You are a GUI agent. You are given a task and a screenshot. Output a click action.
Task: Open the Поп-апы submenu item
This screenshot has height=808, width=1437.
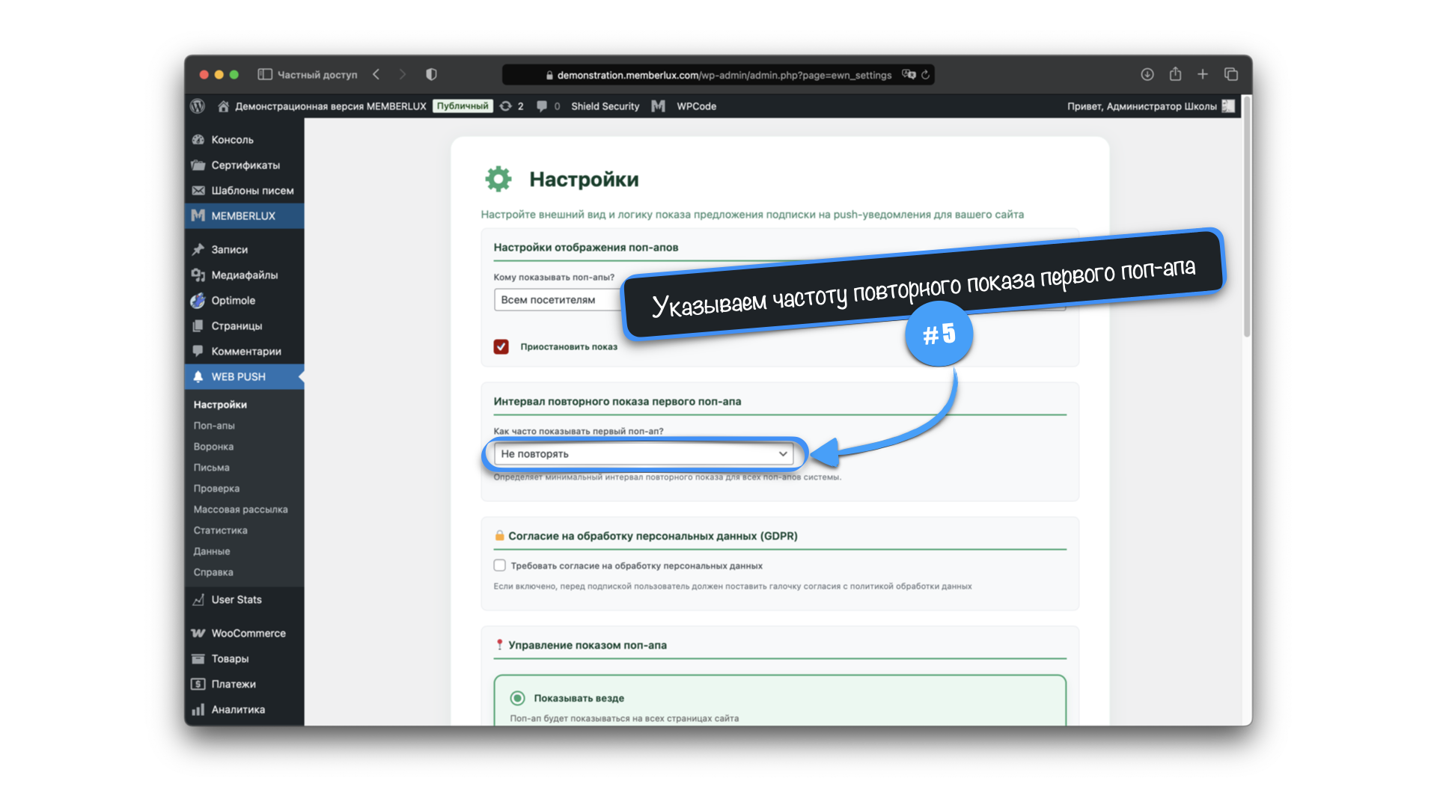pyautogui.click(x=214, y=426)
